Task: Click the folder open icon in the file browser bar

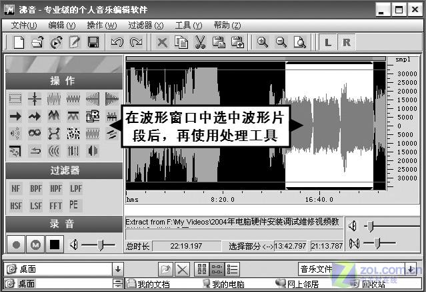Action: pyautogui.click(x=166, y=269)
